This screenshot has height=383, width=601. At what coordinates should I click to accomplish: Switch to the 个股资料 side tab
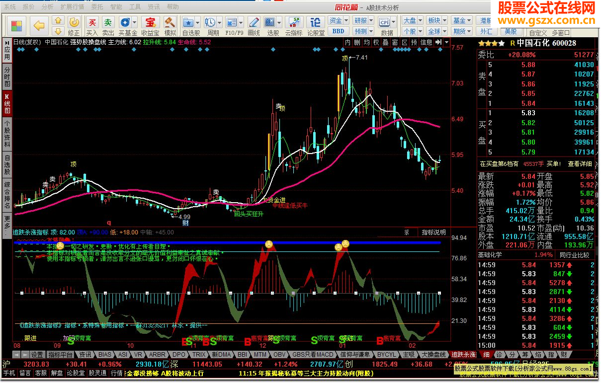coord(7,134)
